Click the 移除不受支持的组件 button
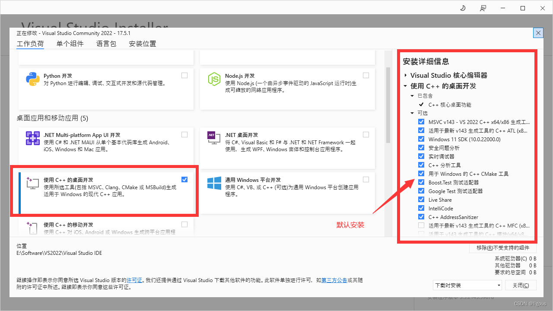 click(503, 248)
